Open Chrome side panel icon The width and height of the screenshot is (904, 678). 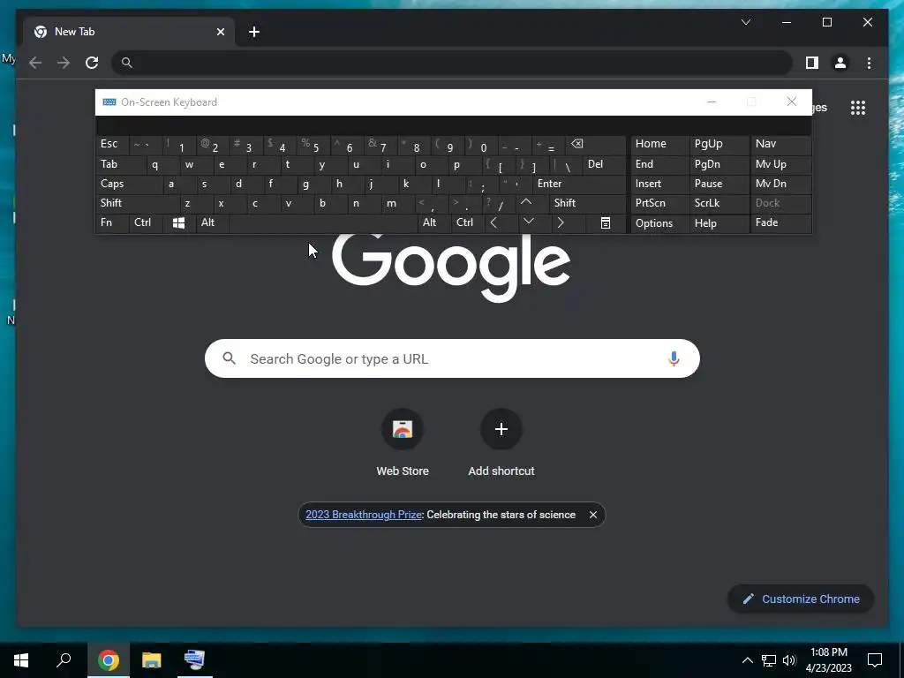pos(812,63)
